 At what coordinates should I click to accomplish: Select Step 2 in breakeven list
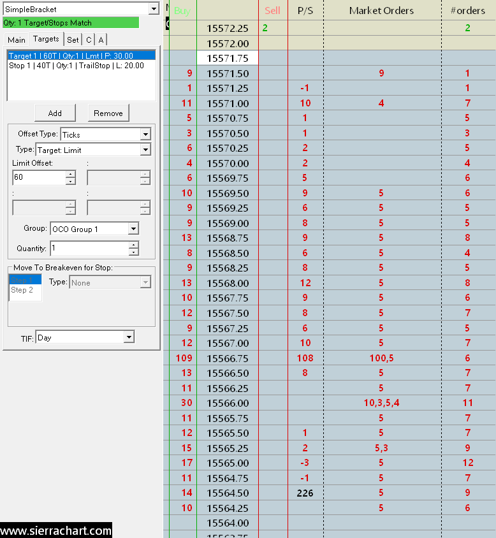click(25, 290)
